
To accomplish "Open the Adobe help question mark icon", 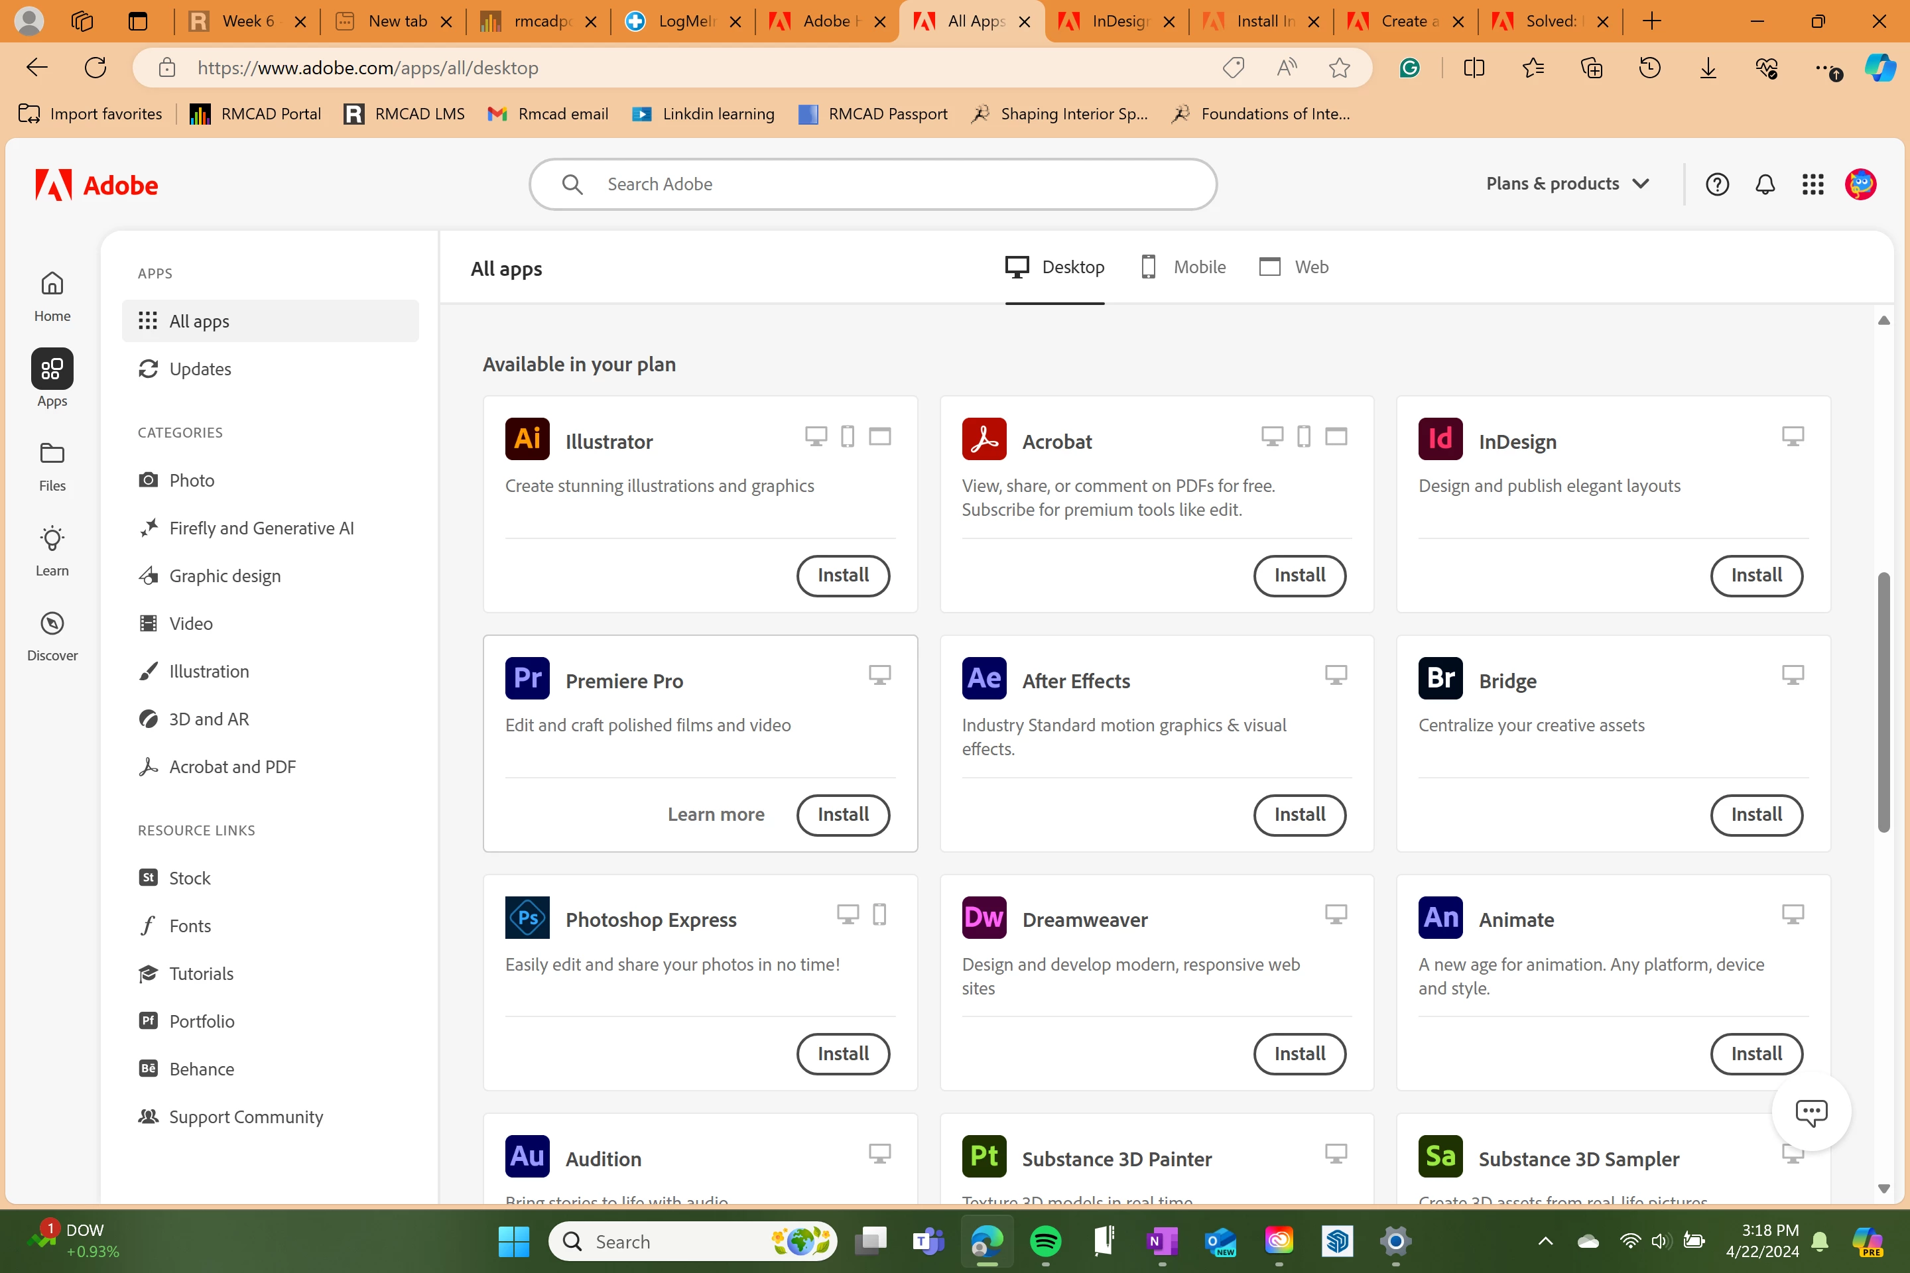I will pyautogui.click(x=1717, y=184).
